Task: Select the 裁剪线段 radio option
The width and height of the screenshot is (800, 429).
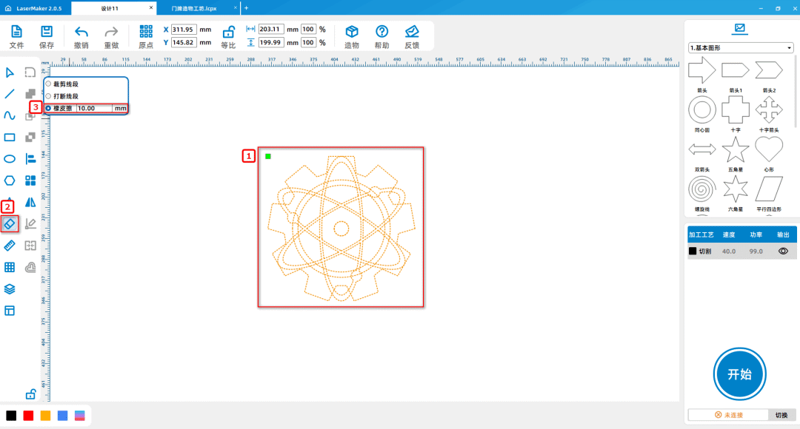Action: click(49, 84)
